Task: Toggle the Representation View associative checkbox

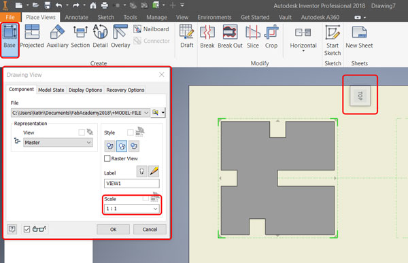Action: point(82,133)
